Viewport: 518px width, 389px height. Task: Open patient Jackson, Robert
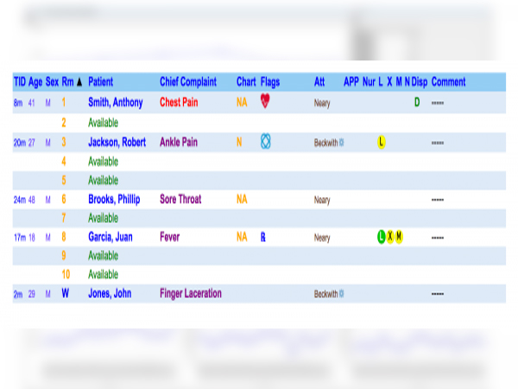coord(117,143)
